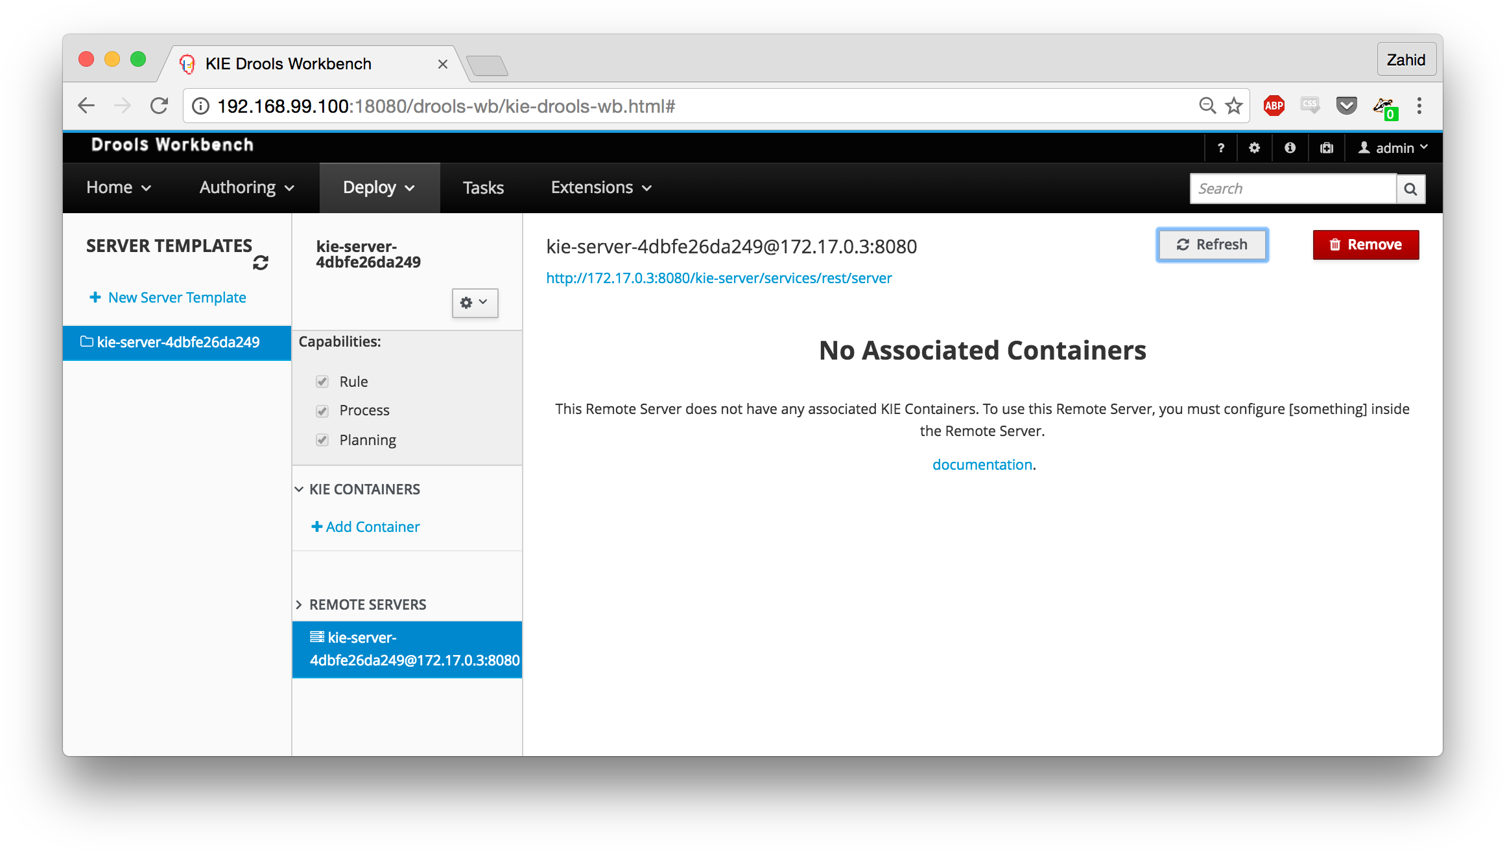
Task: Click the settings gear icon in header
Action: (x=1254, y=148)
